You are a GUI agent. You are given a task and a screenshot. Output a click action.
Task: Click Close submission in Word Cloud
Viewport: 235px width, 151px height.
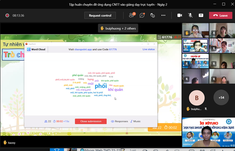(91, 121)
